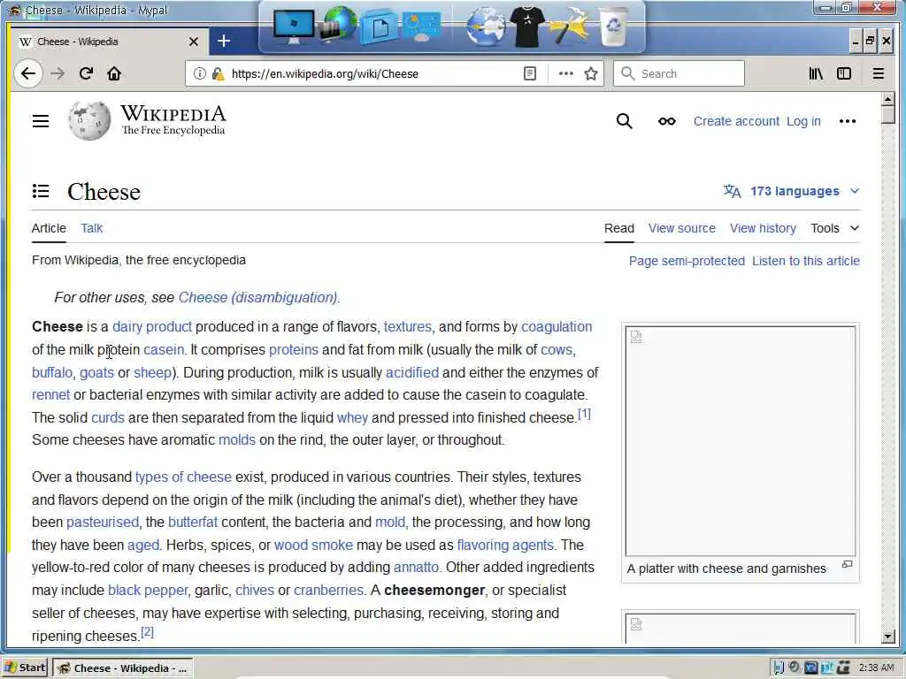Image resolution: width=906 pixels, height=679 pixels.
Task: Click the forward navigation arrow
Action: [x=58, y=73]
